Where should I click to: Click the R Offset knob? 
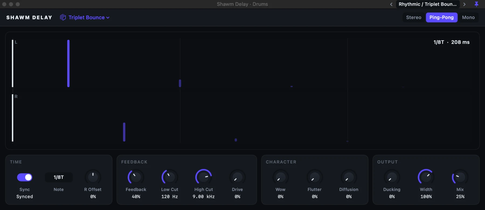pos(93,177)
